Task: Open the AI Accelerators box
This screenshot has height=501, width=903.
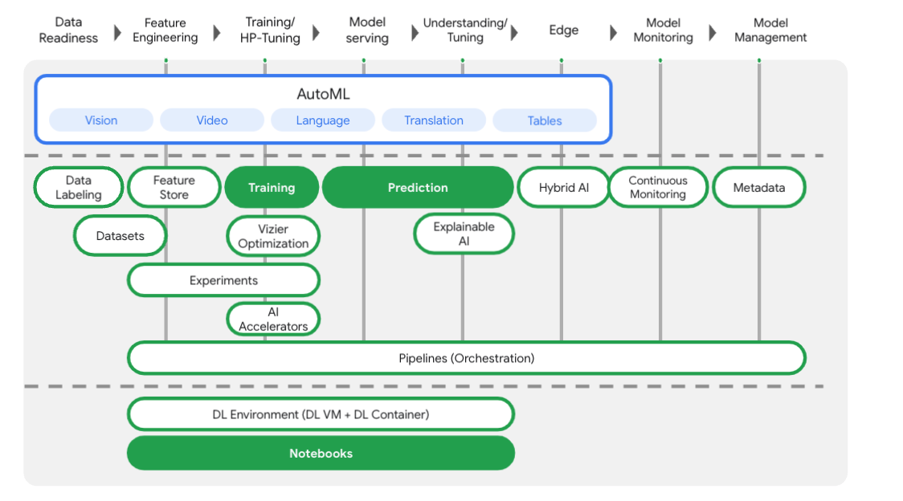Action: (273, 319)
